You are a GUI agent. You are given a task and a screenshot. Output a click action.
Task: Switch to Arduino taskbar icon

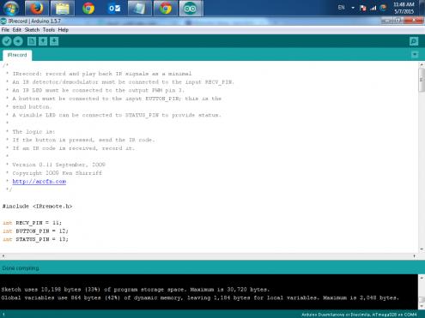[191, 8]
